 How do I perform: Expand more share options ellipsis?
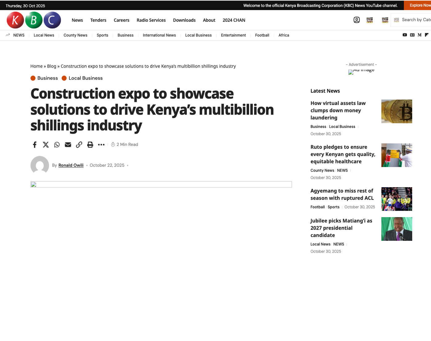point(101,145)
